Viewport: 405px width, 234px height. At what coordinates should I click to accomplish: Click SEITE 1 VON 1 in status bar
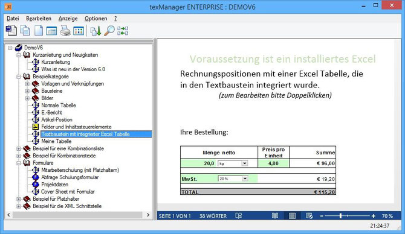pos(175,216)
